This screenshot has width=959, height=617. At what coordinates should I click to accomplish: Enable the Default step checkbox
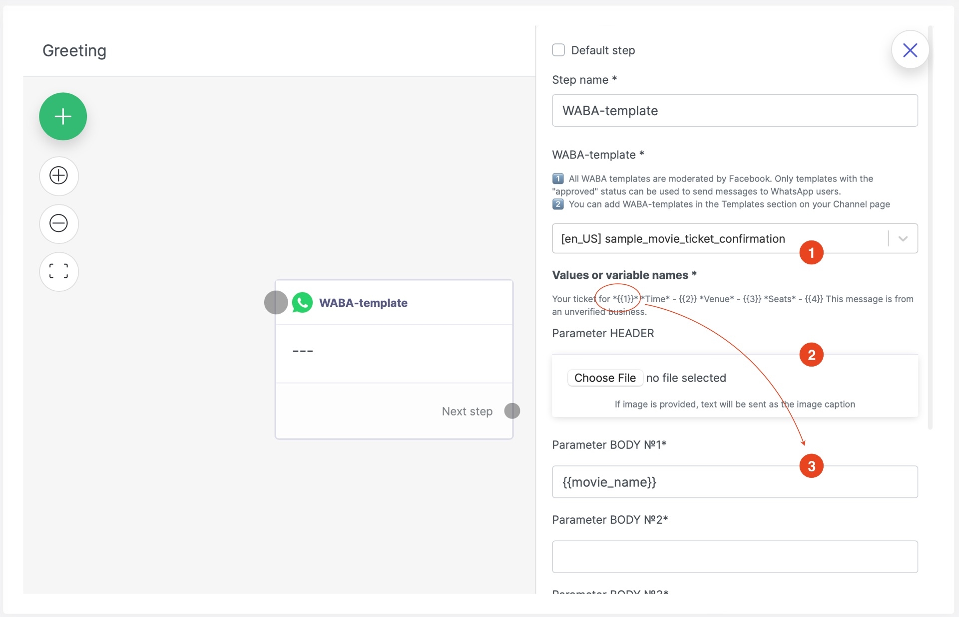pos(558,50)
